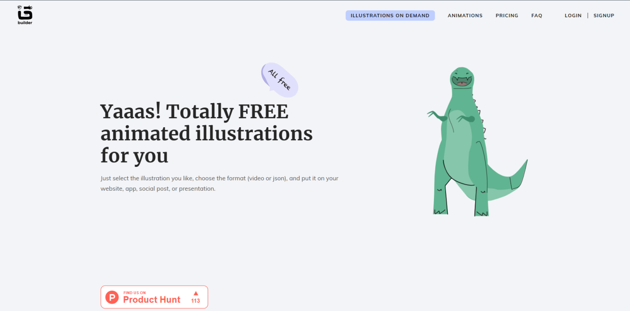The width and height of the screenshot is (630, 311).
Task: Open the FAQ link
Action: point(536,16)
